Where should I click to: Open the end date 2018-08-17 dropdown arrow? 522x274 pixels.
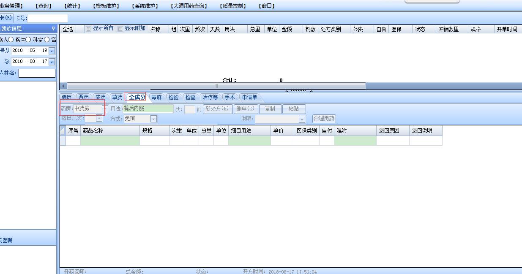pos(52,62)
